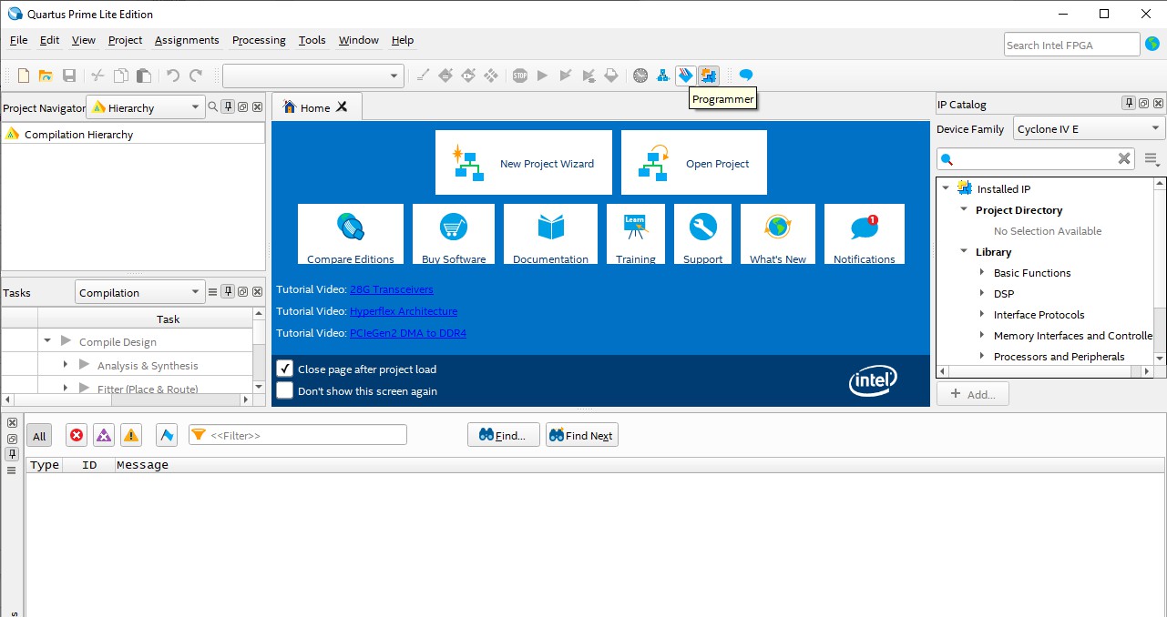Open Tasks panel menu lines icon
Image resolution: width=1167 pixels, height=617 pixels.
pyautogui.click(x=213, y=292)
